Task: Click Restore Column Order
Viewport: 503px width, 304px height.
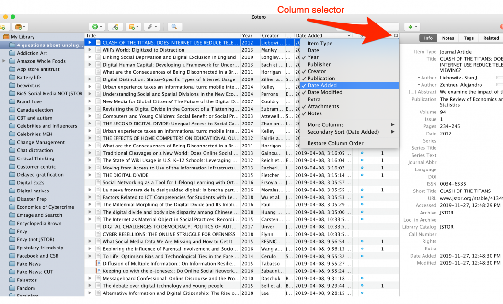Action: 349,143
